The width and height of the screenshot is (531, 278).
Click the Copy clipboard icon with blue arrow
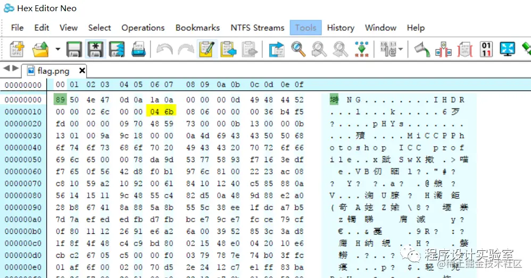228,49
